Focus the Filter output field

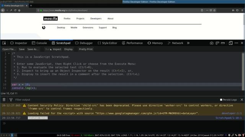116,100
